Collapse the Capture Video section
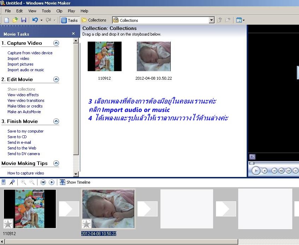The width and height of the screenshot is (299, 245). [56, 43]
